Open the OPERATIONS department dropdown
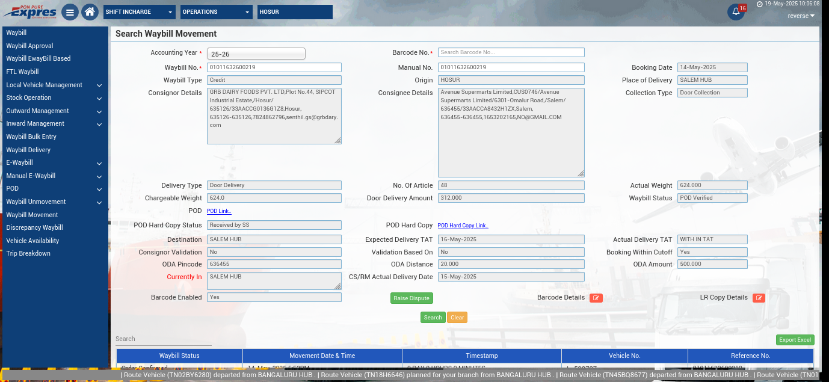This screenshot has width=829, height=382. (217, 12)
